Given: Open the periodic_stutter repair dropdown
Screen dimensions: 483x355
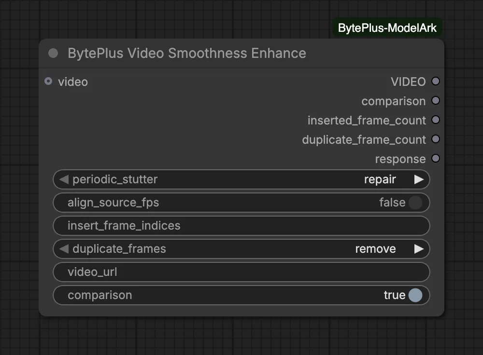Looking at the screenshot, I should [x=241, y=179].
